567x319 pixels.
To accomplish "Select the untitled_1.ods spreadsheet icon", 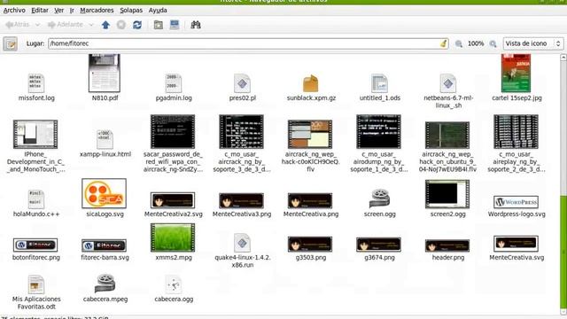I will [379, 82].
